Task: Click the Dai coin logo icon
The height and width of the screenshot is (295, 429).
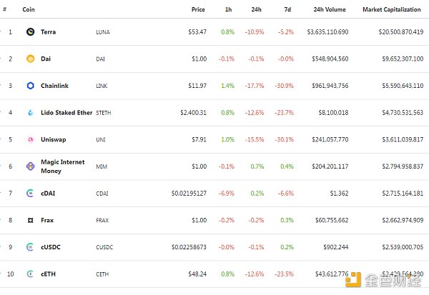Action: pyautogui.click(x=30, y=59)
